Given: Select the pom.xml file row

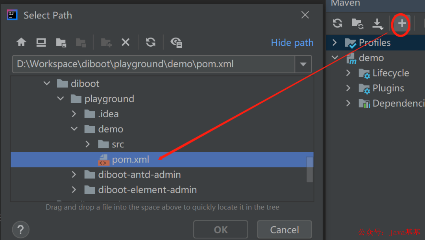Looking at the screenshot, I should click(162, 160).
